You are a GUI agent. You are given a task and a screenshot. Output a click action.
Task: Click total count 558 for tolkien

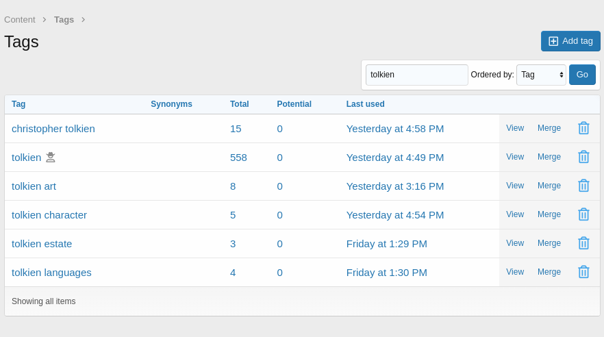238,158
